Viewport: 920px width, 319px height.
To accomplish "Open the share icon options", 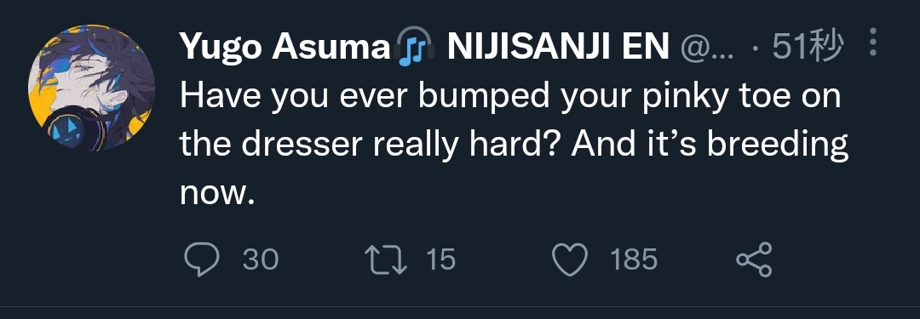I will point(755,259).
